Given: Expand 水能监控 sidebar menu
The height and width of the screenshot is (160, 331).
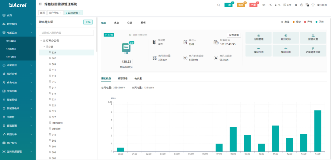Looking at the screenshot, I should 18,65.
